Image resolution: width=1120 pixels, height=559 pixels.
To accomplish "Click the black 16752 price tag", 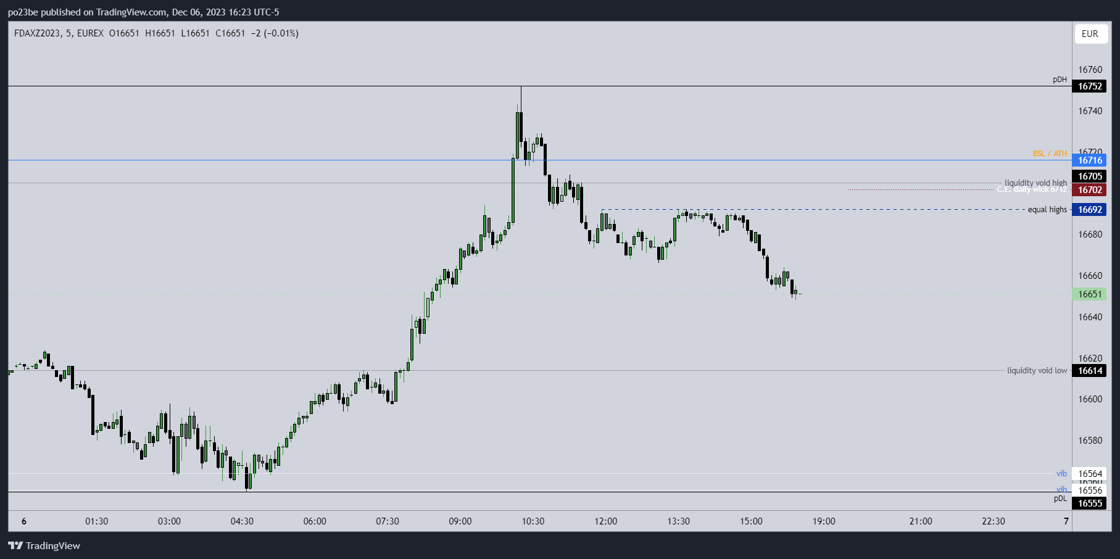I will point(1090,86).
